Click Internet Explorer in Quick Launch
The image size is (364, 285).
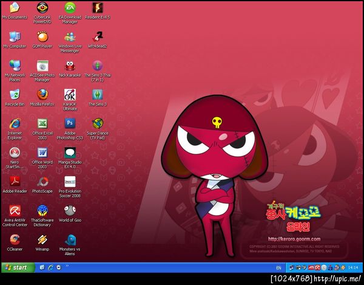50,267
